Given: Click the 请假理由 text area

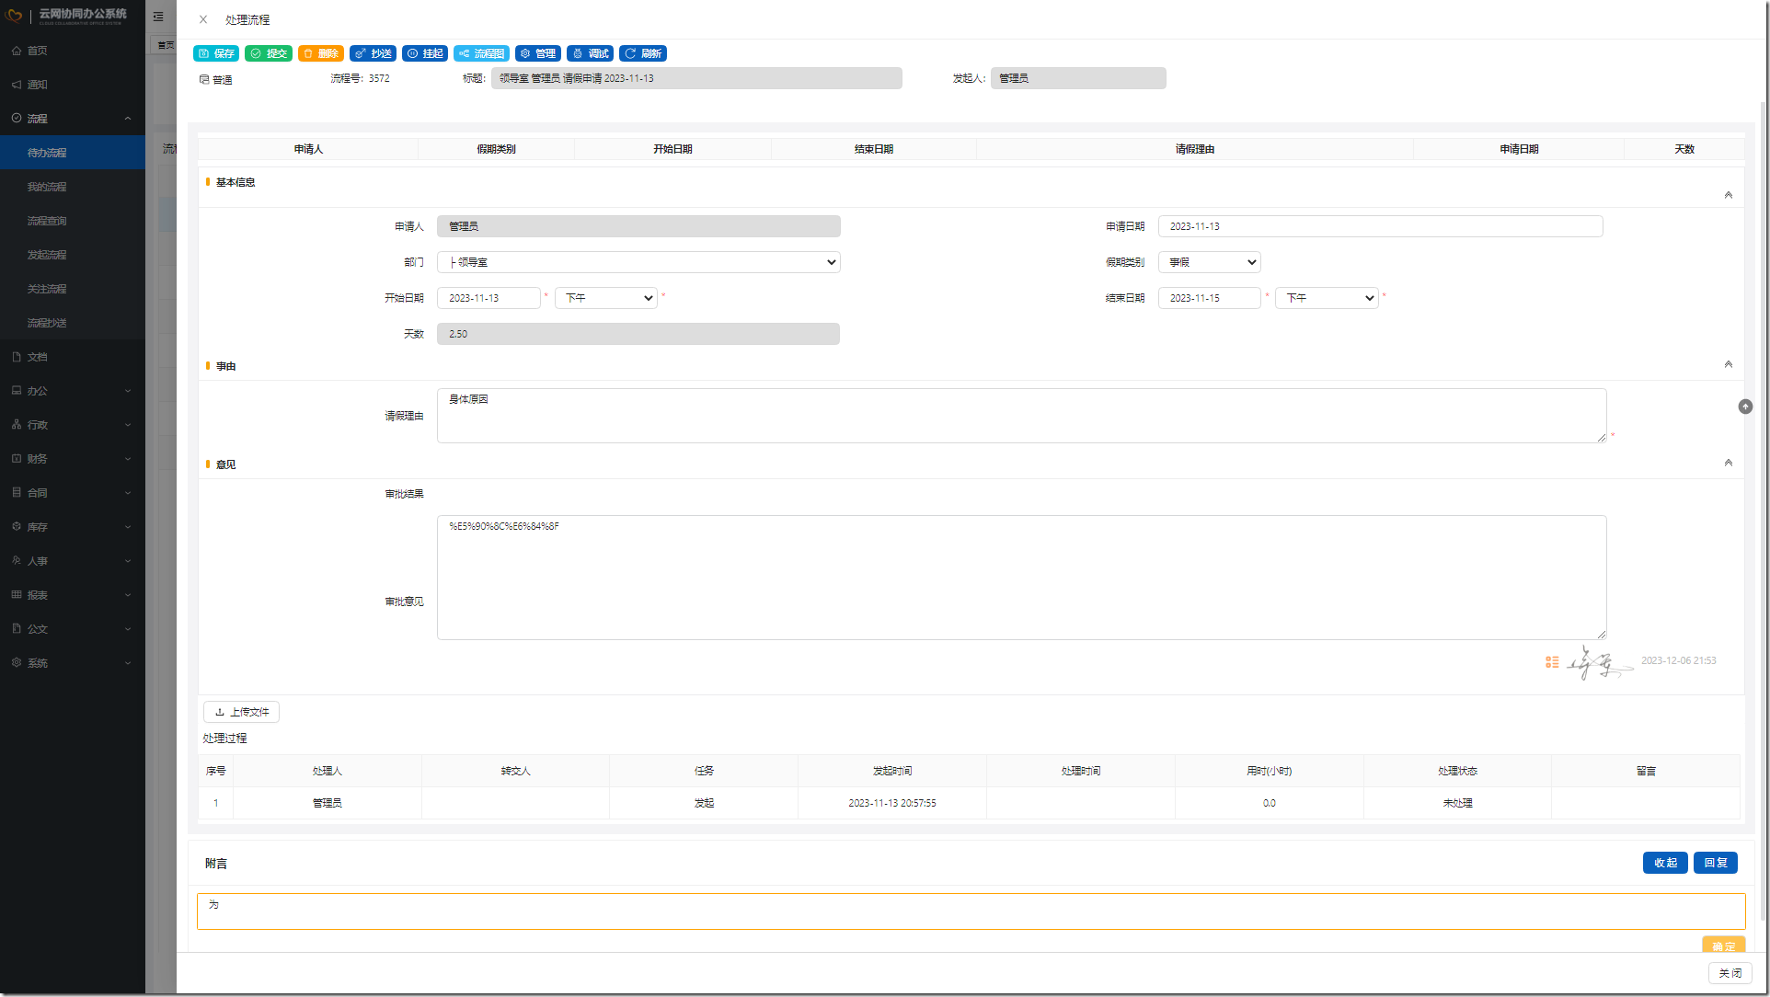Looking at the screenshot, I should click(1021, 416).
